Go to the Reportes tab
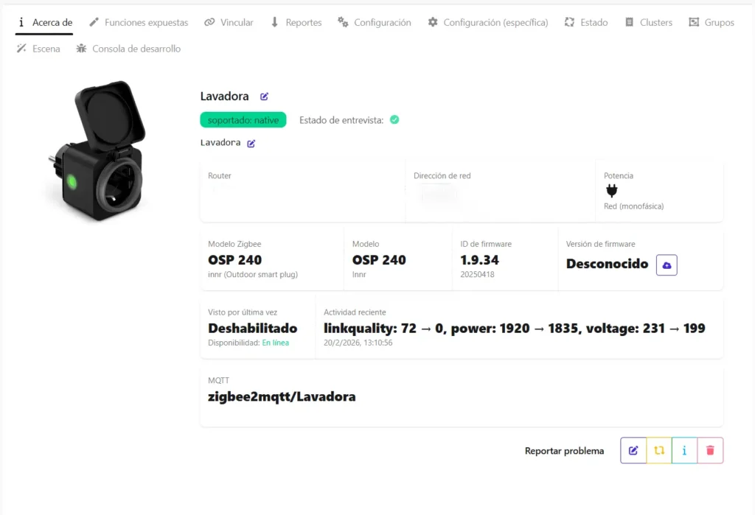 tap(296, 23)
